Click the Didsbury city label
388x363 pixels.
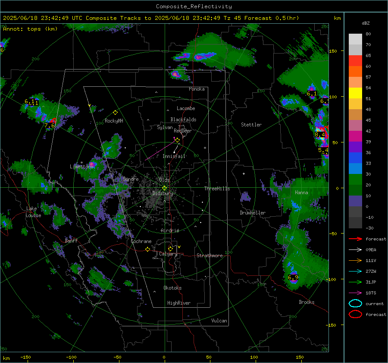(163, 193)
